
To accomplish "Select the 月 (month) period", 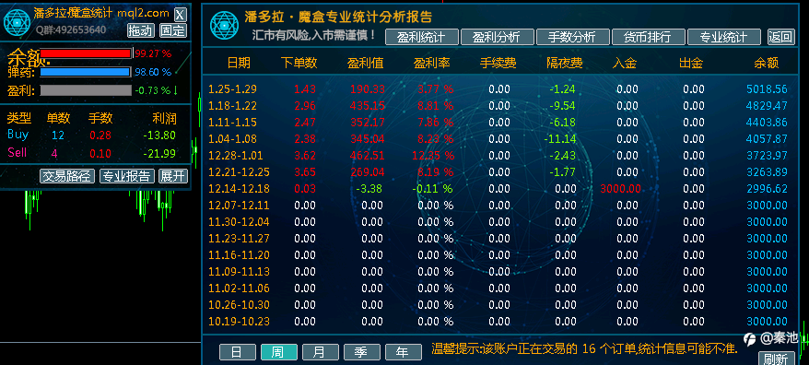I will pyautogui.click(x=321, y=352).
